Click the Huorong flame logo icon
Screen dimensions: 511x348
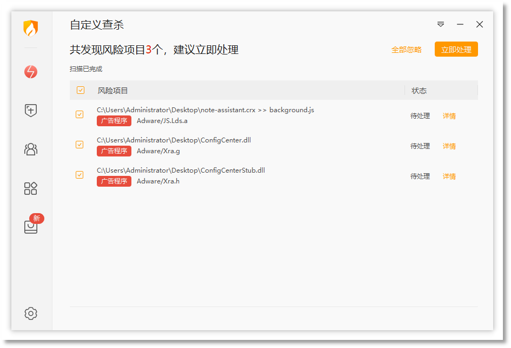point(31,28)
